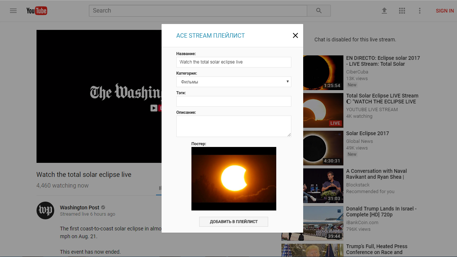This screenshot has height=257, width=457.
Task: Click the search magnifier button
Action: [319, 11]
